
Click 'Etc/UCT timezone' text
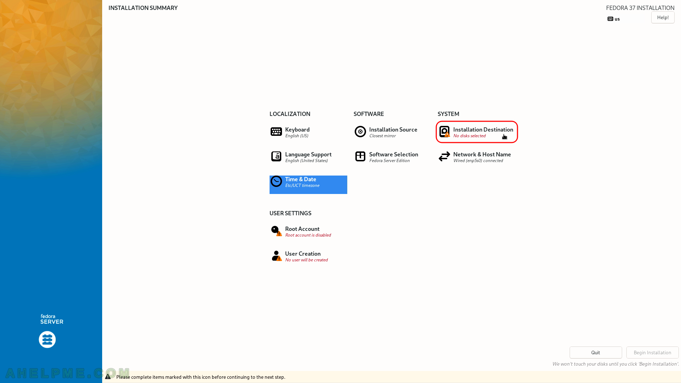click(x=302, y=185)
